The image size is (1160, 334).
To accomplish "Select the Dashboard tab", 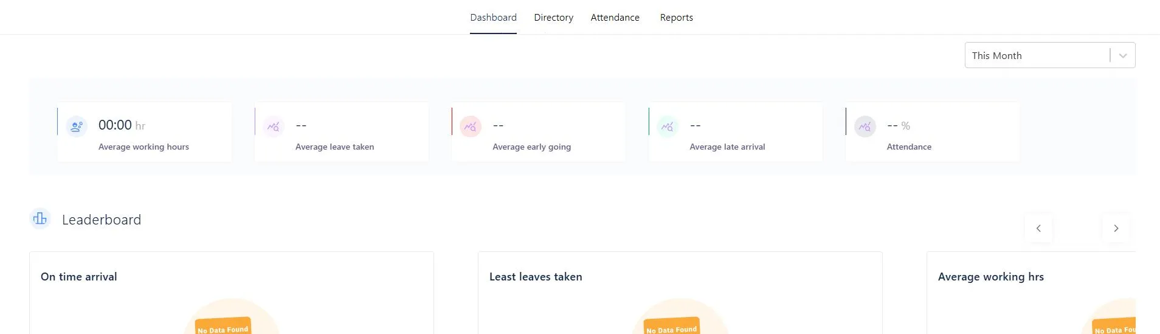I will click(493, 18).
